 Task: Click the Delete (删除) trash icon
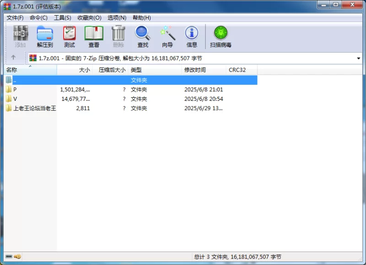(118, 36)
